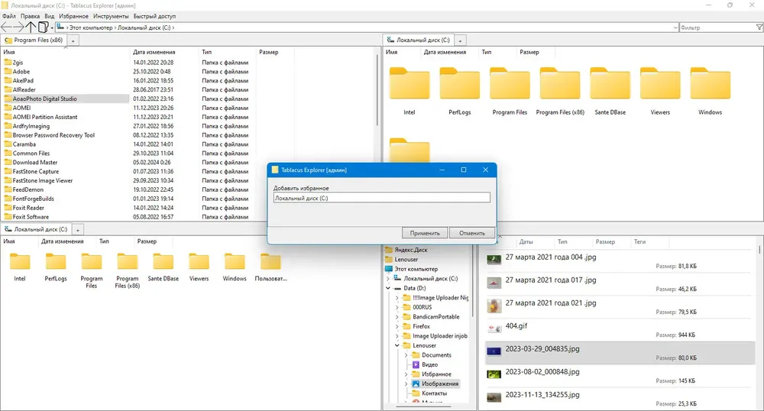
Task: Click the Forward navigation arrow
Action: [x=20, y=28]
